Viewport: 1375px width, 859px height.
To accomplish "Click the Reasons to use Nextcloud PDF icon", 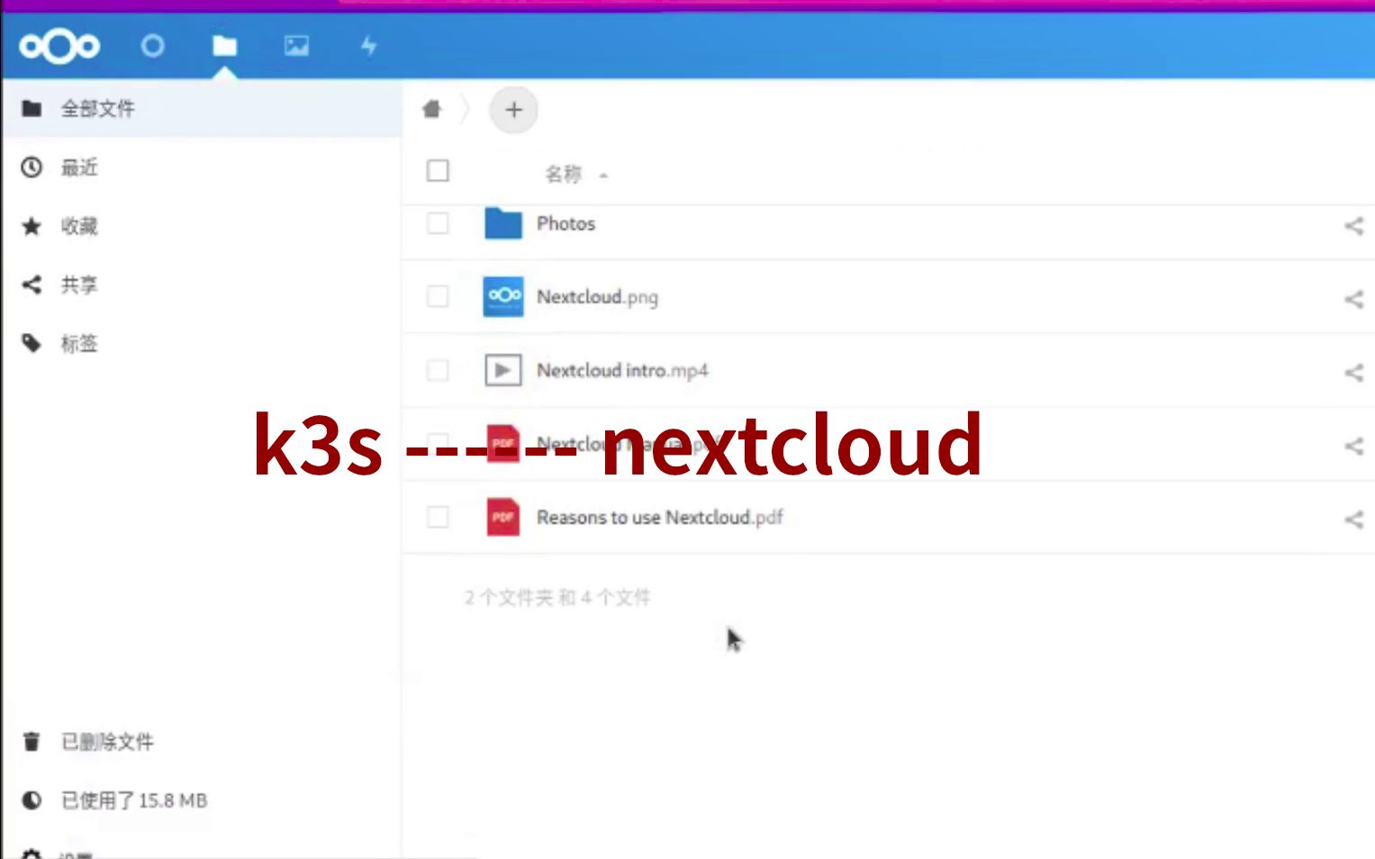I will pyautogui.click(x=503, y=517).
